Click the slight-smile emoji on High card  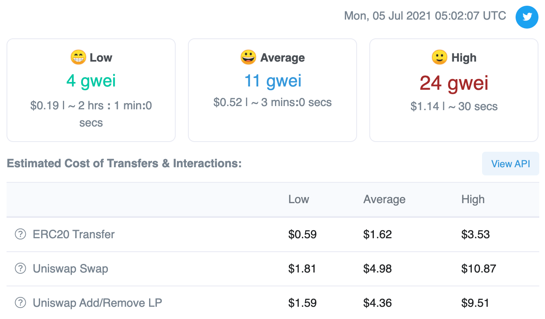click(440, 58)
